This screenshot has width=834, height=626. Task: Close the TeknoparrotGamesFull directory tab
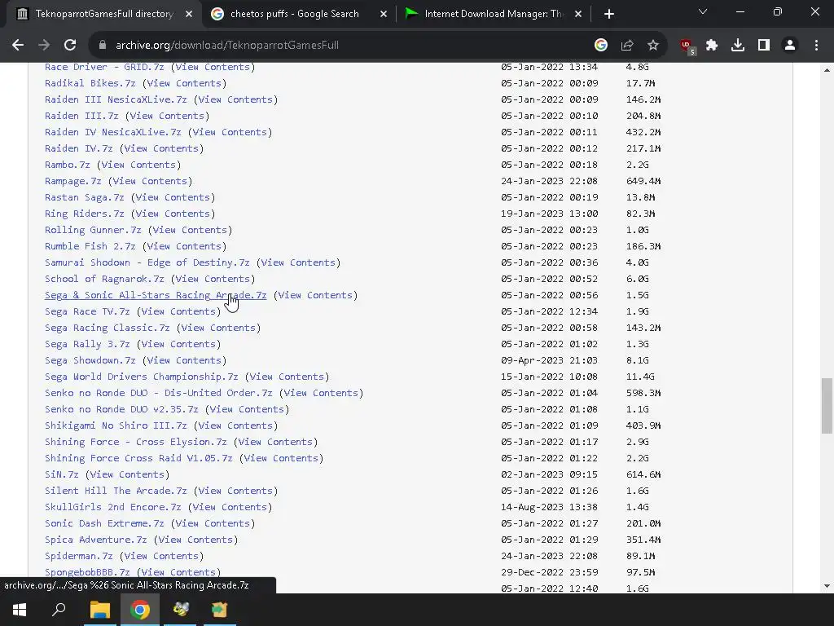coord(189,14)
